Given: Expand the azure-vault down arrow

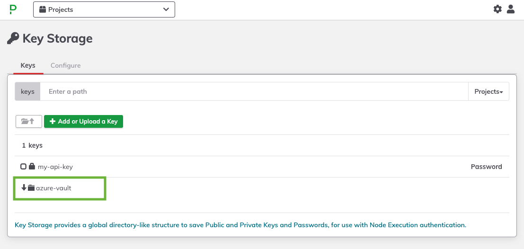Looking at the screenshot, I should coord(24,187).
